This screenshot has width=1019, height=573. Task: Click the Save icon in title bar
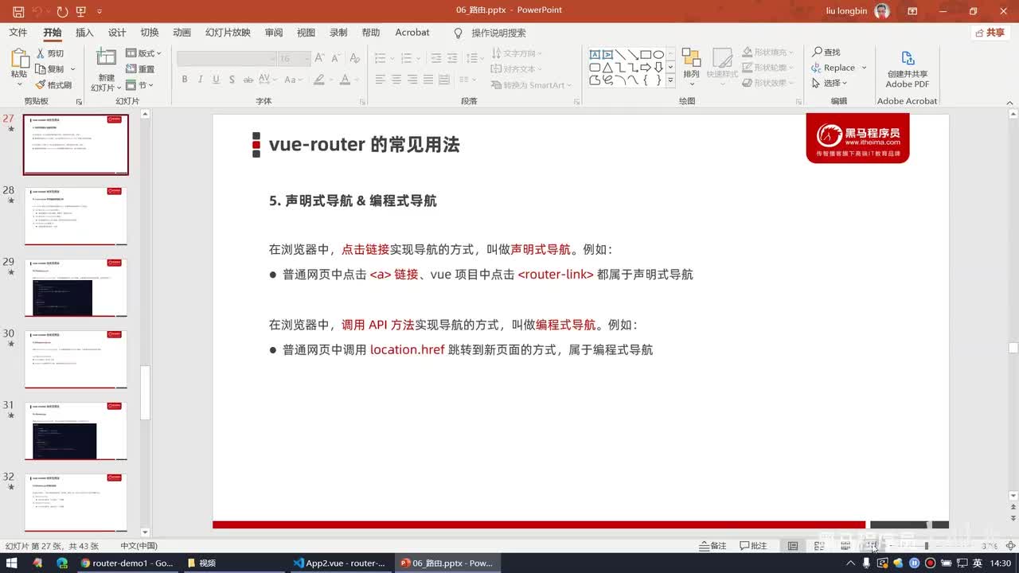[x=18, y=11]
